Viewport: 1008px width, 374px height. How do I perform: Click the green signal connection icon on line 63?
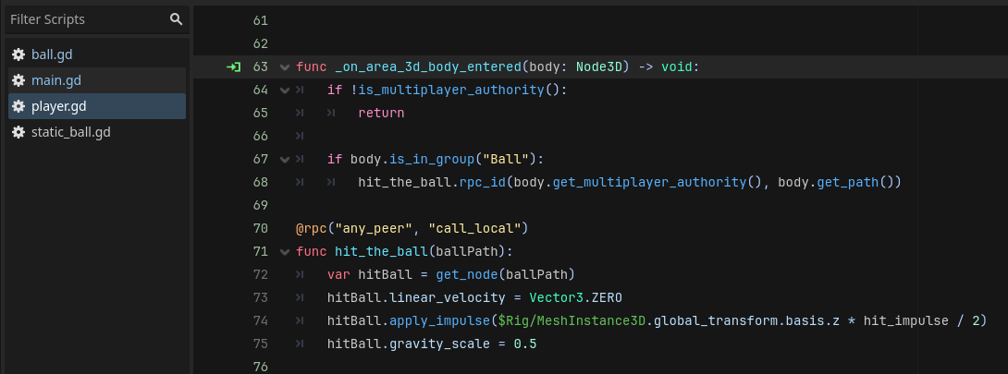pos(234,66)
